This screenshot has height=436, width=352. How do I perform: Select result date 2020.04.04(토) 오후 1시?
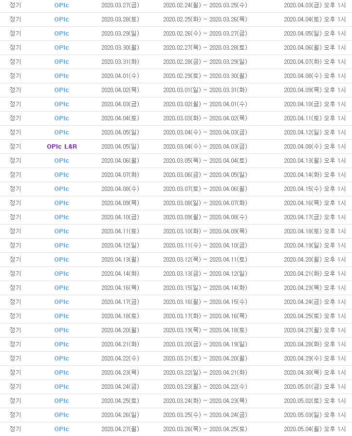click(x=315, y=19)
